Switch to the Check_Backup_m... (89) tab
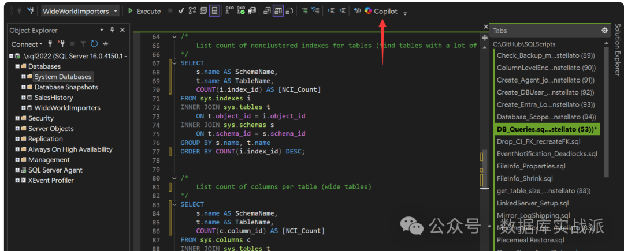The width and height of the screenshot is (624, 251). [546, 55]
